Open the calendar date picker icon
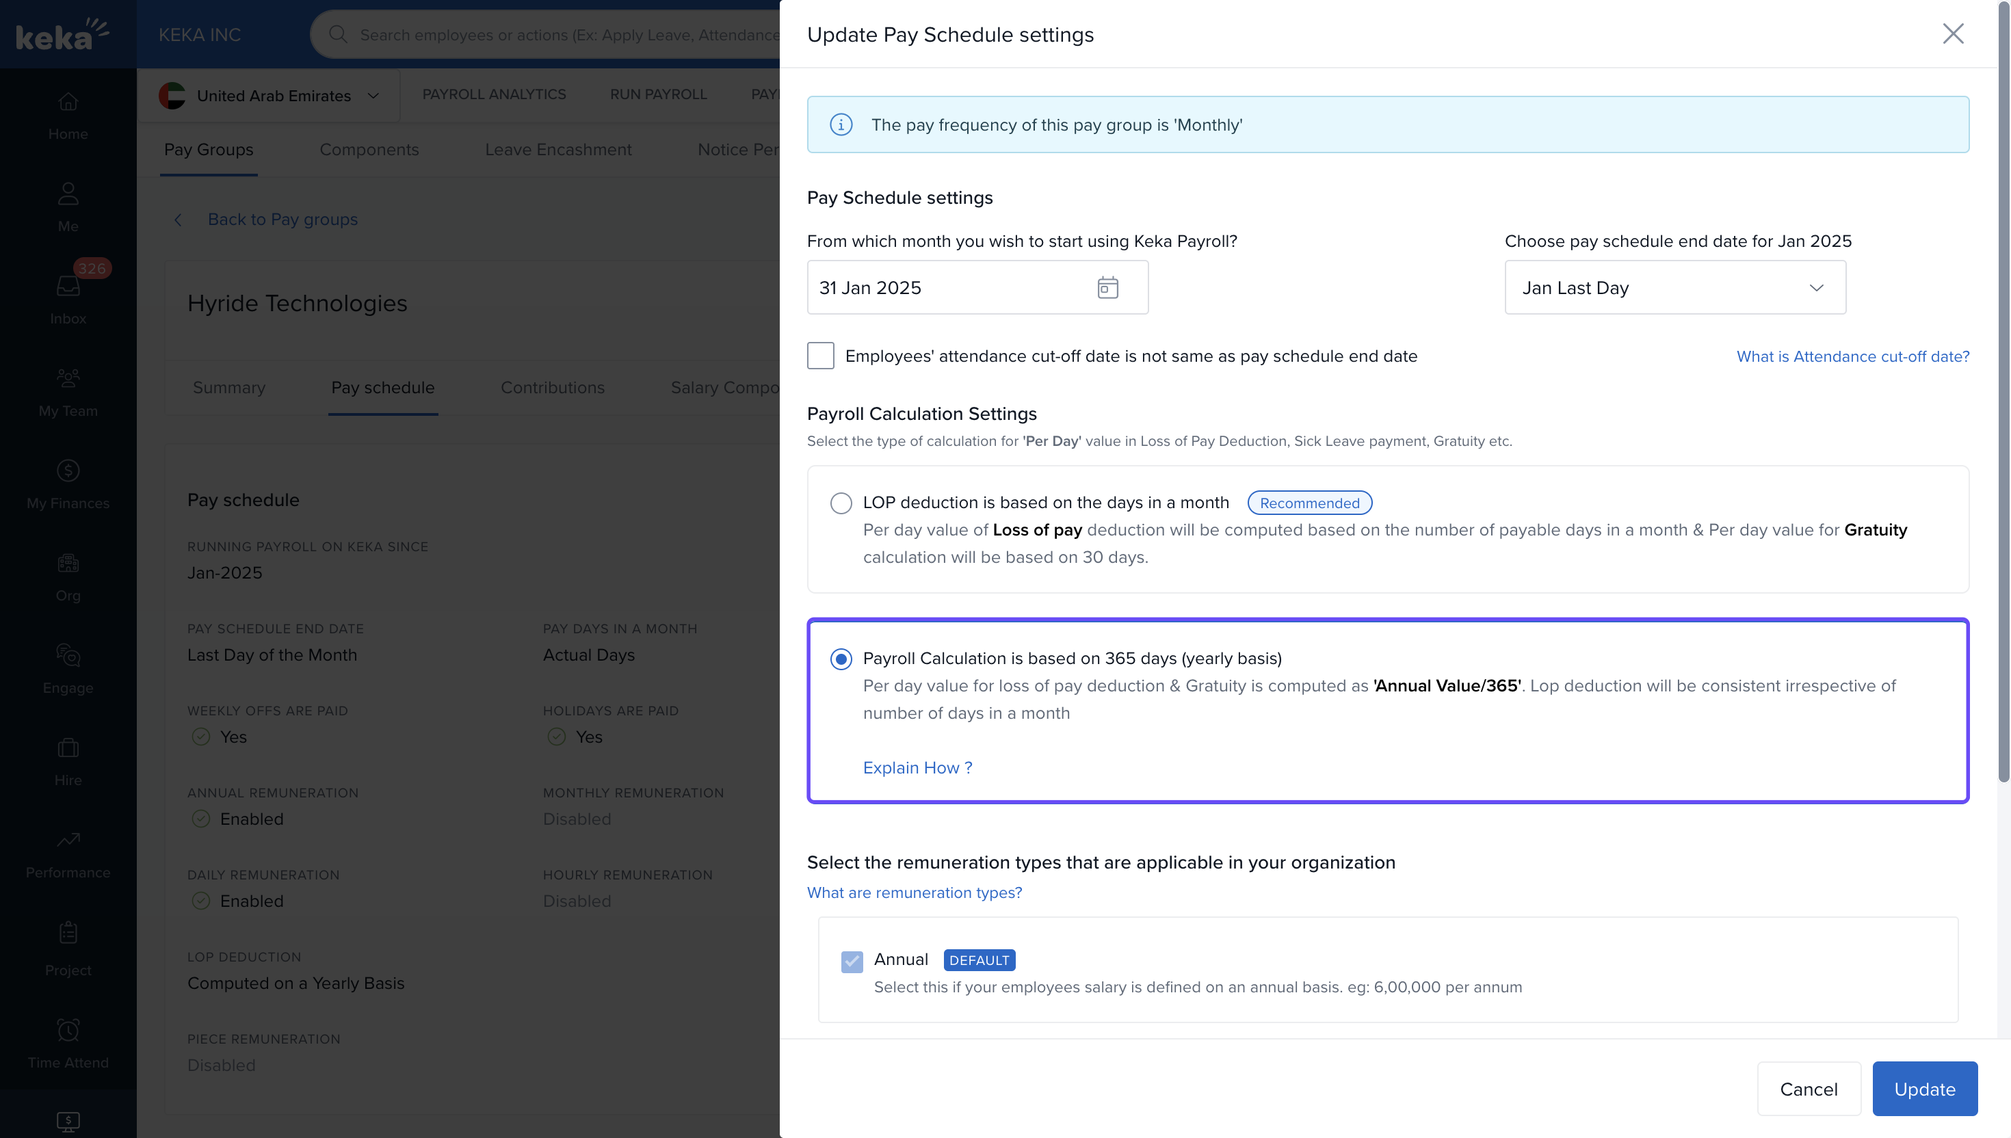Screen dimensions: 2011x1138 [x=1107, y=288]
